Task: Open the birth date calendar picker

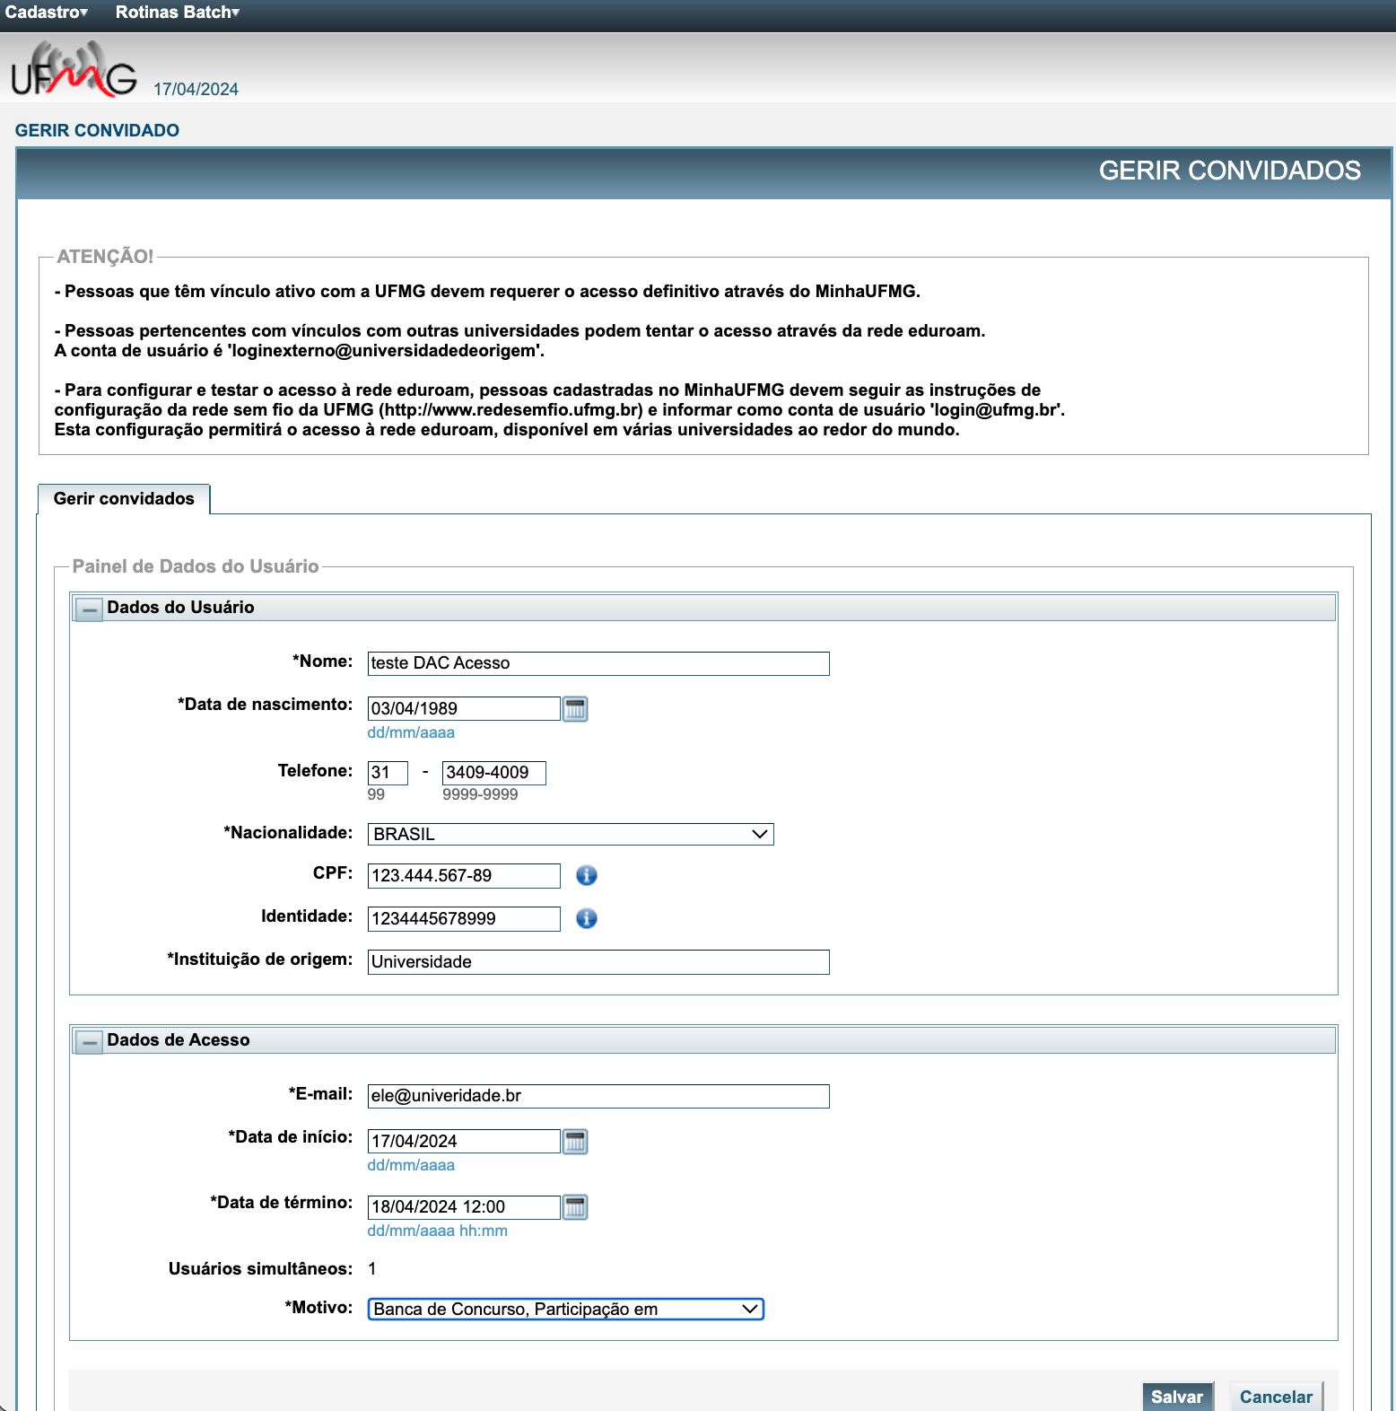Action: click(575, 709)
